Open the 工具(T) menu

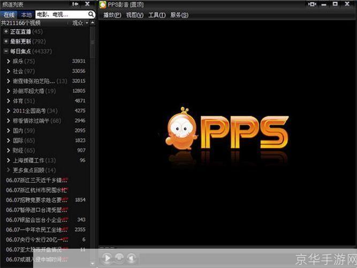(157, 15)
